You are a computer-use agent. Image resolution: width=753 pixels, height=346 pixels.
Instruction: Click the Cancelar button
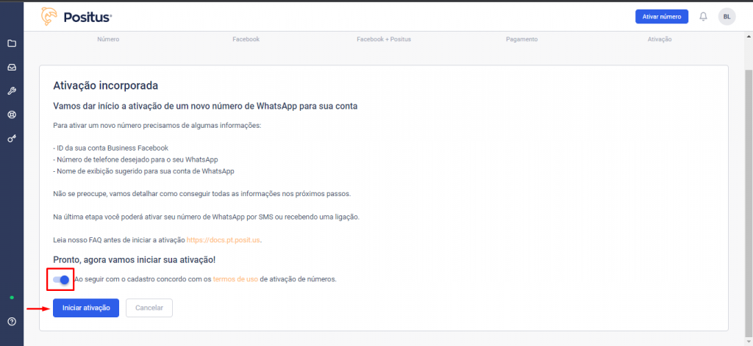[x=149, y=308]
